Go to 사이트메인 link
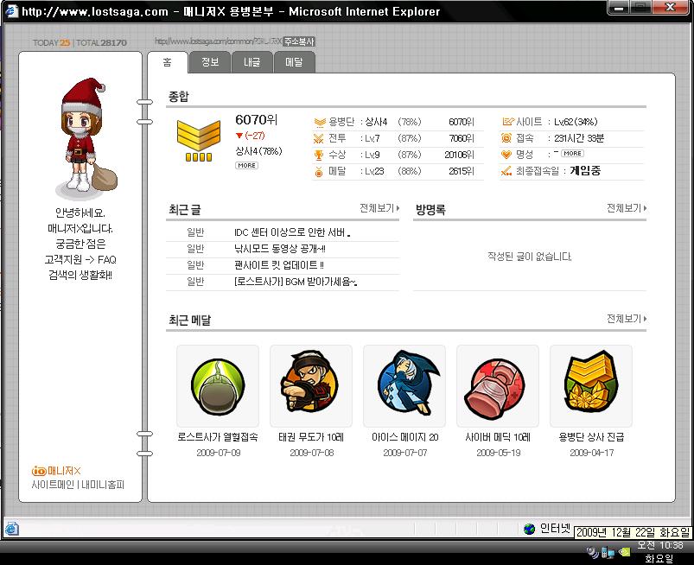Viewport: 694px width, 565px height. (x=53, y=485)
